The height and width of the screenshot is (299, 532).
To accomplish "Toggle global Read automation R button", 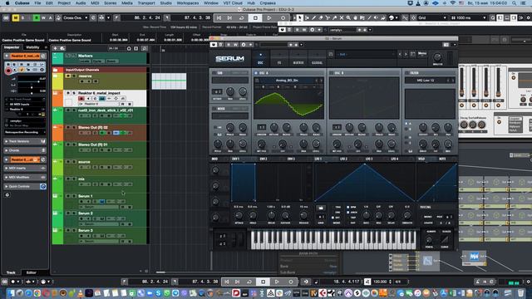I will pos(36,17).
